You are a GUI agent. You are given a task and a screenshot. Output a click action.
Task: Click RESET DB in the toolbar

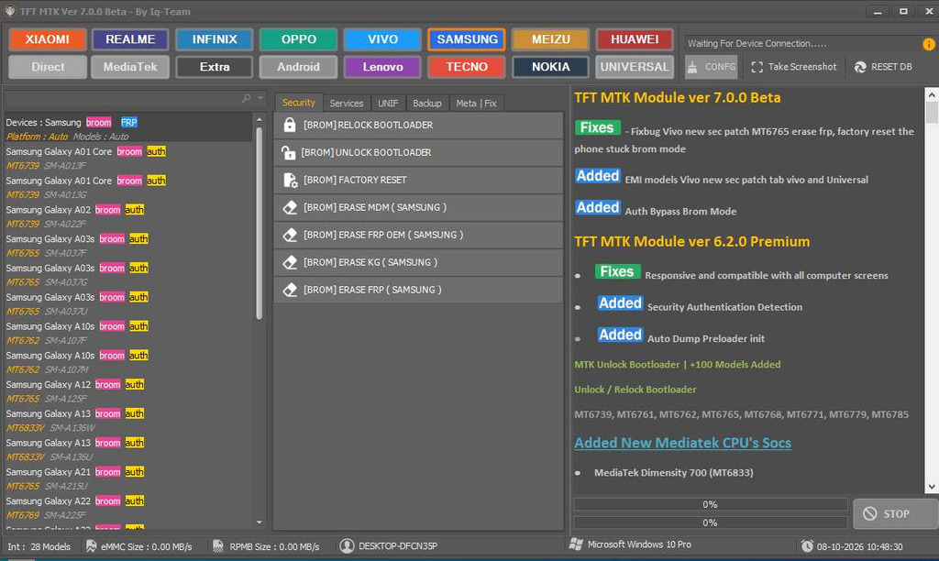(x=883, y=67)
